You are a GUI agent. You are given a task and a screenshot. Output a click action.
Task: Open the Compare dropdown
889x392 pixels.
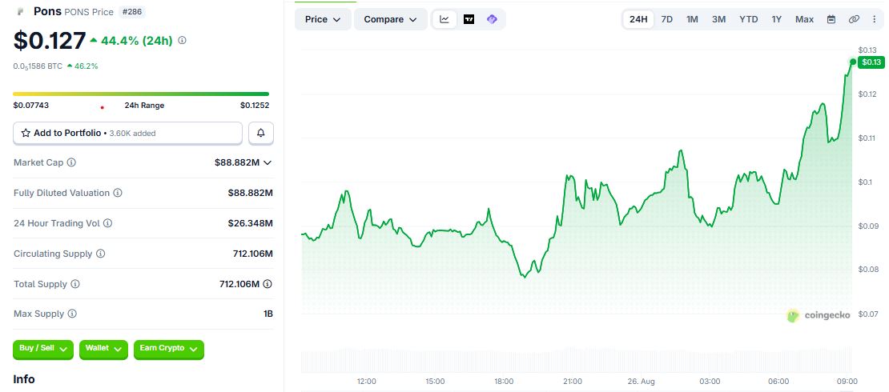(x=391, y=19)
